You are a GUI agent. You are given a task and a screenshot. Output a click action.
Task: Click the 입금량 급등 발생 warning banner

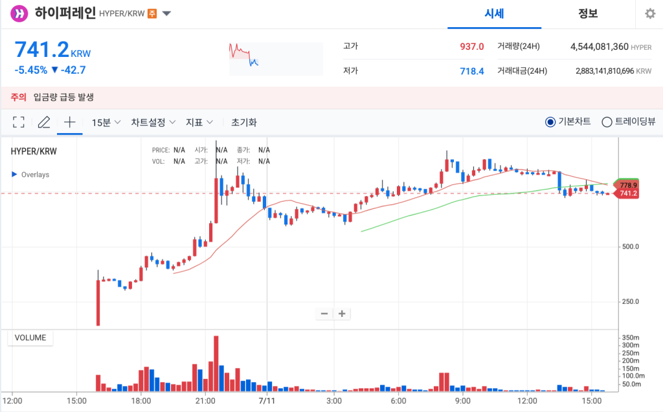[x=331, y=97]
